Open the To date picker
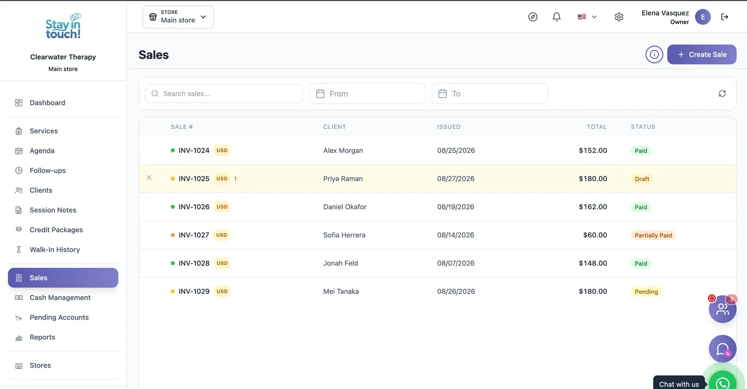747x389 pixels. coord(490,94)
